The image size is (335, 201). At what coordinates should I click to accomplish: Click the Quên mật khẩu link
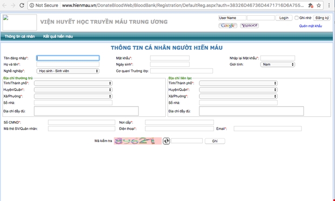coord(311,26)
